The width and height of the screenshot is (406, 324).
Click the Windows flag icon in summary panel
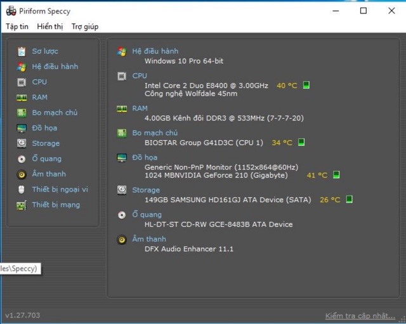[122, 51]
